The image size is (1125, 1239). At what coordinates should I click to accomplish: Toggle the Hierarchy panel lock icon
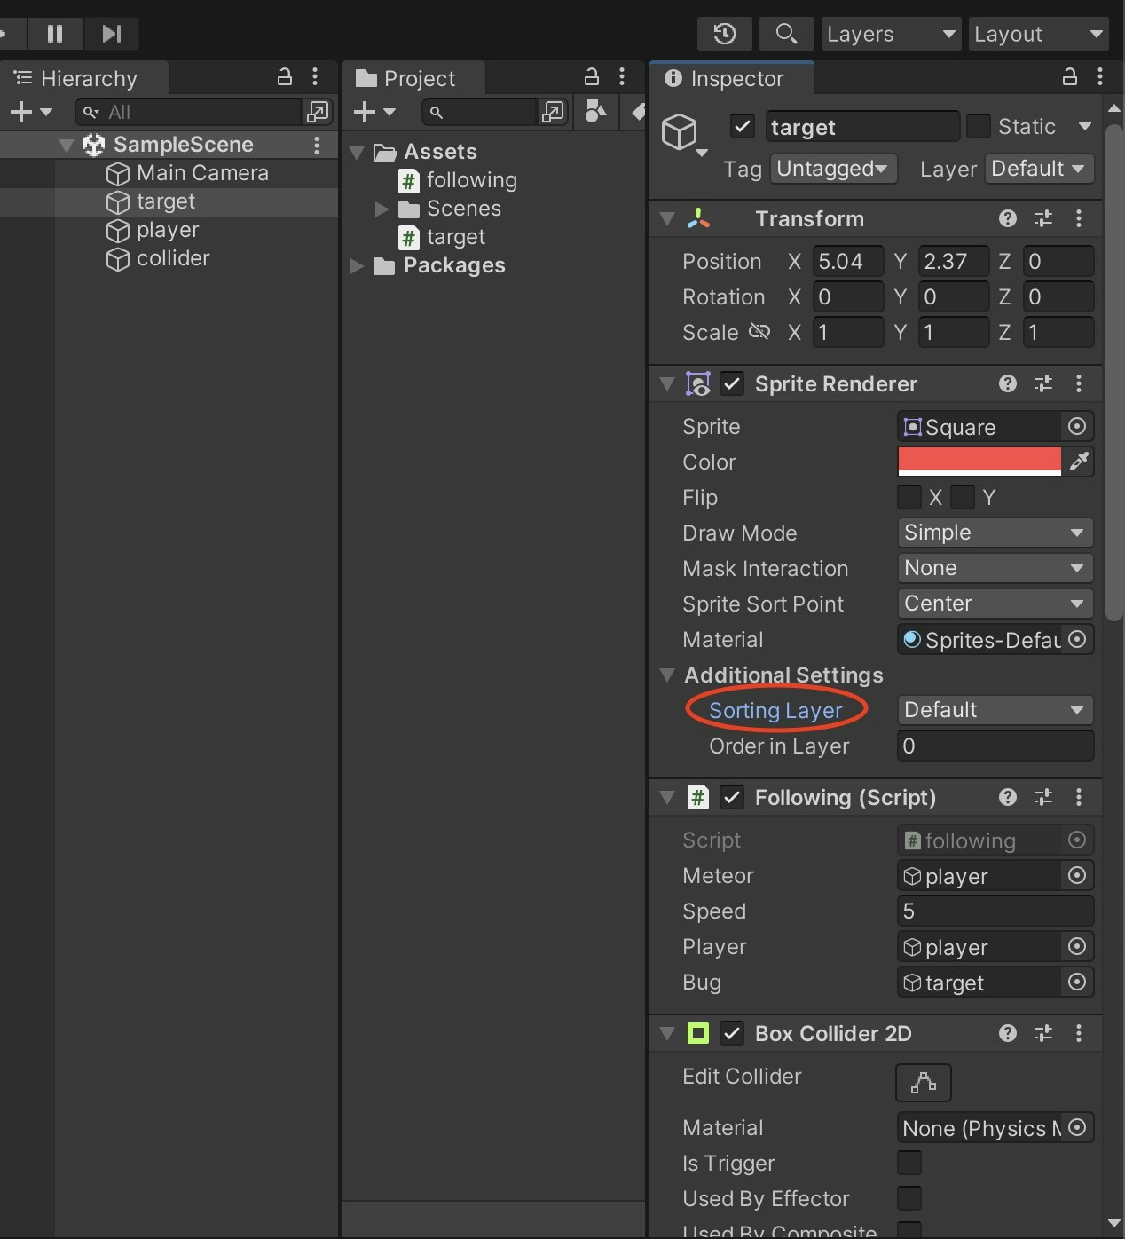(285, 77)
